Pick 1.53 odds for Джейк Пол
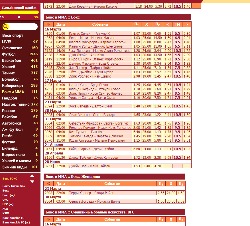The width and height of the screenshot is (250, 226). pyautogui.click(x=137, y=166)
